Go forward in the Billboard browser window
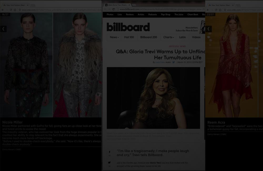 tap(109, 9)
